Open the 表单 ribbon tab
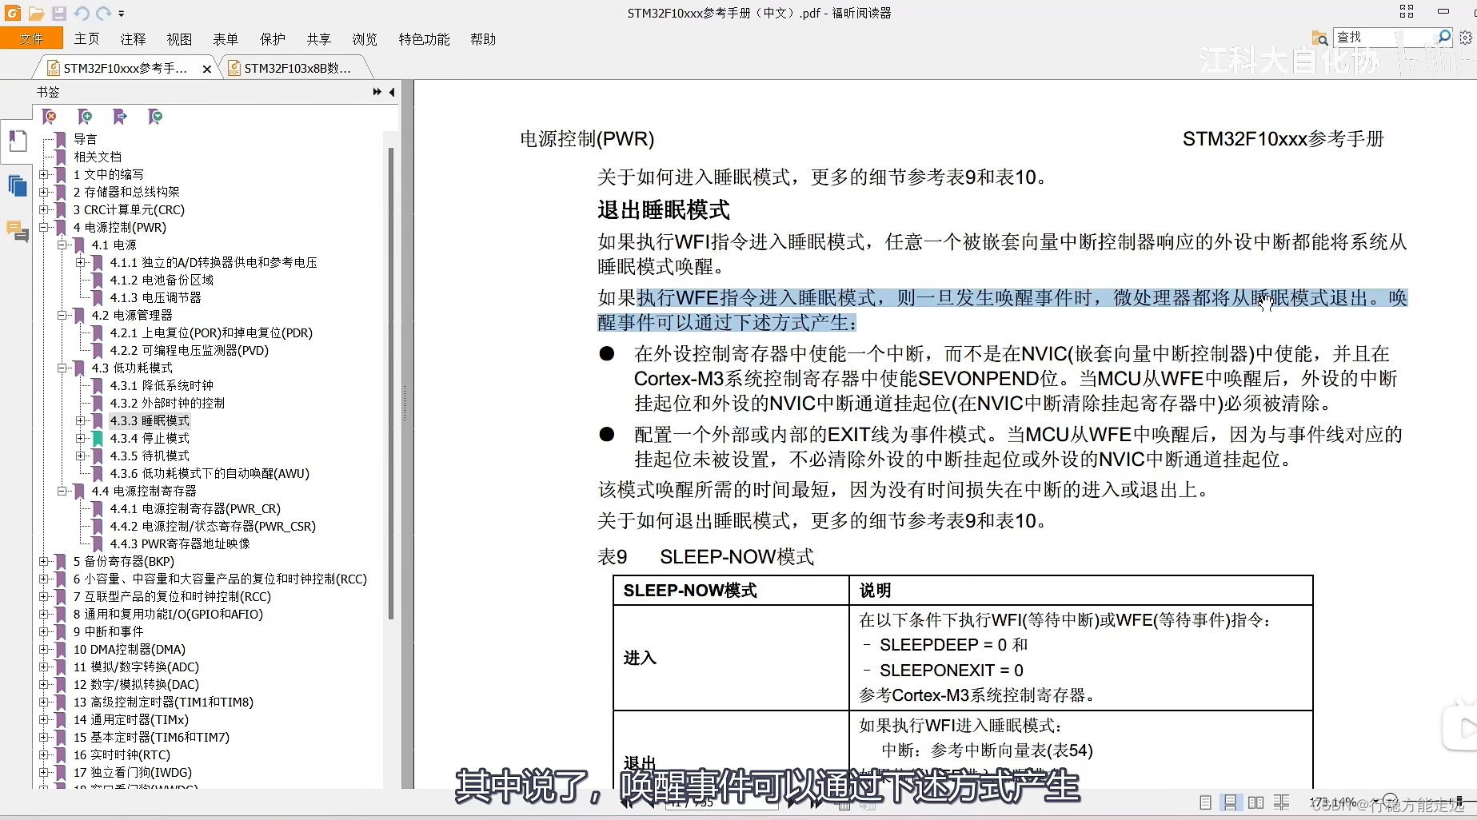 click(226, 39)
